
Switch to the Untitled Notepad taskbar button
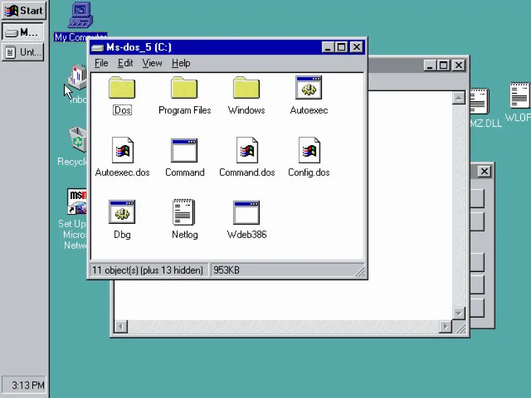[23, 52]
